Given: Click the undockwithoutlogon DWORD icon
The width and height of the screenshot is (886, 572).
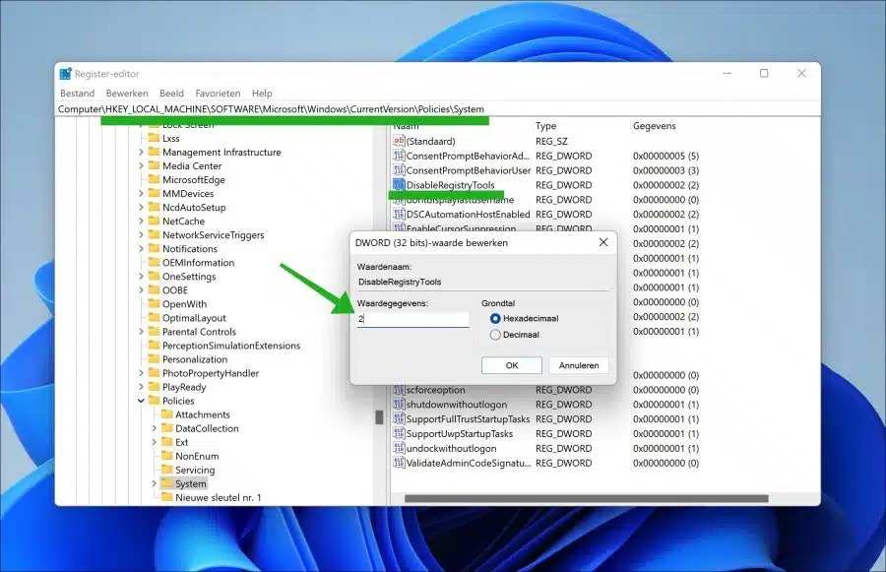Looking at the screenshot, I should click(399, 448).
